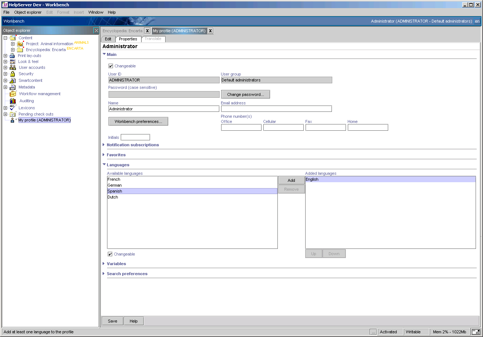
Task: Open the Object explorer menu
Action: [x=28, y=12]
